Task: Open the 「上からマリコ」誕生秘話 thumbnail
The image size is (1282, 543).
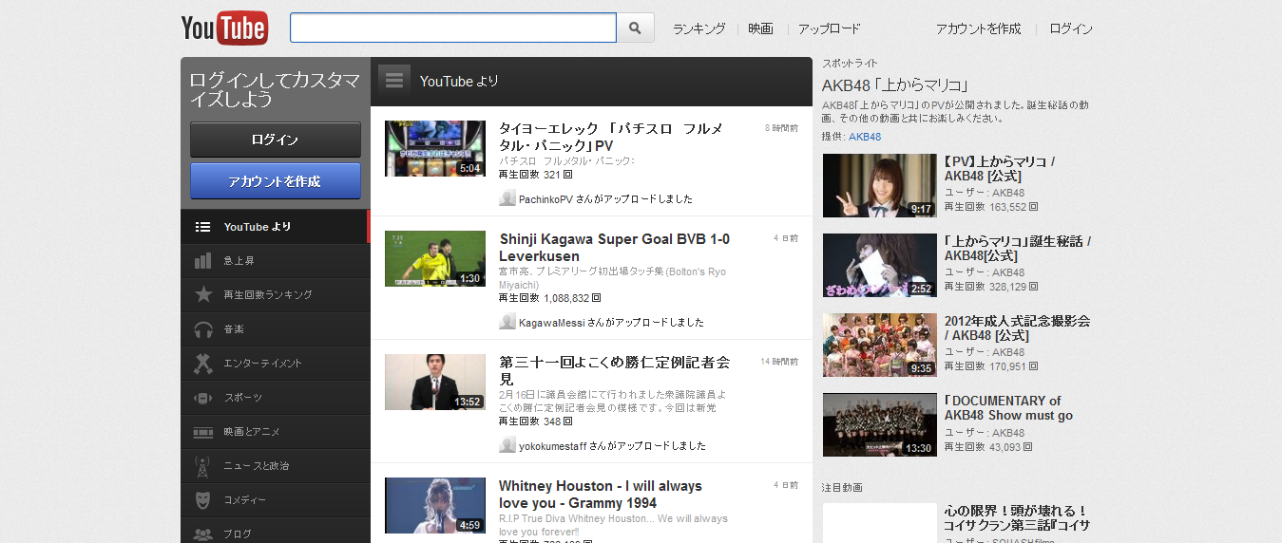Action: click(x=880, y=265)
